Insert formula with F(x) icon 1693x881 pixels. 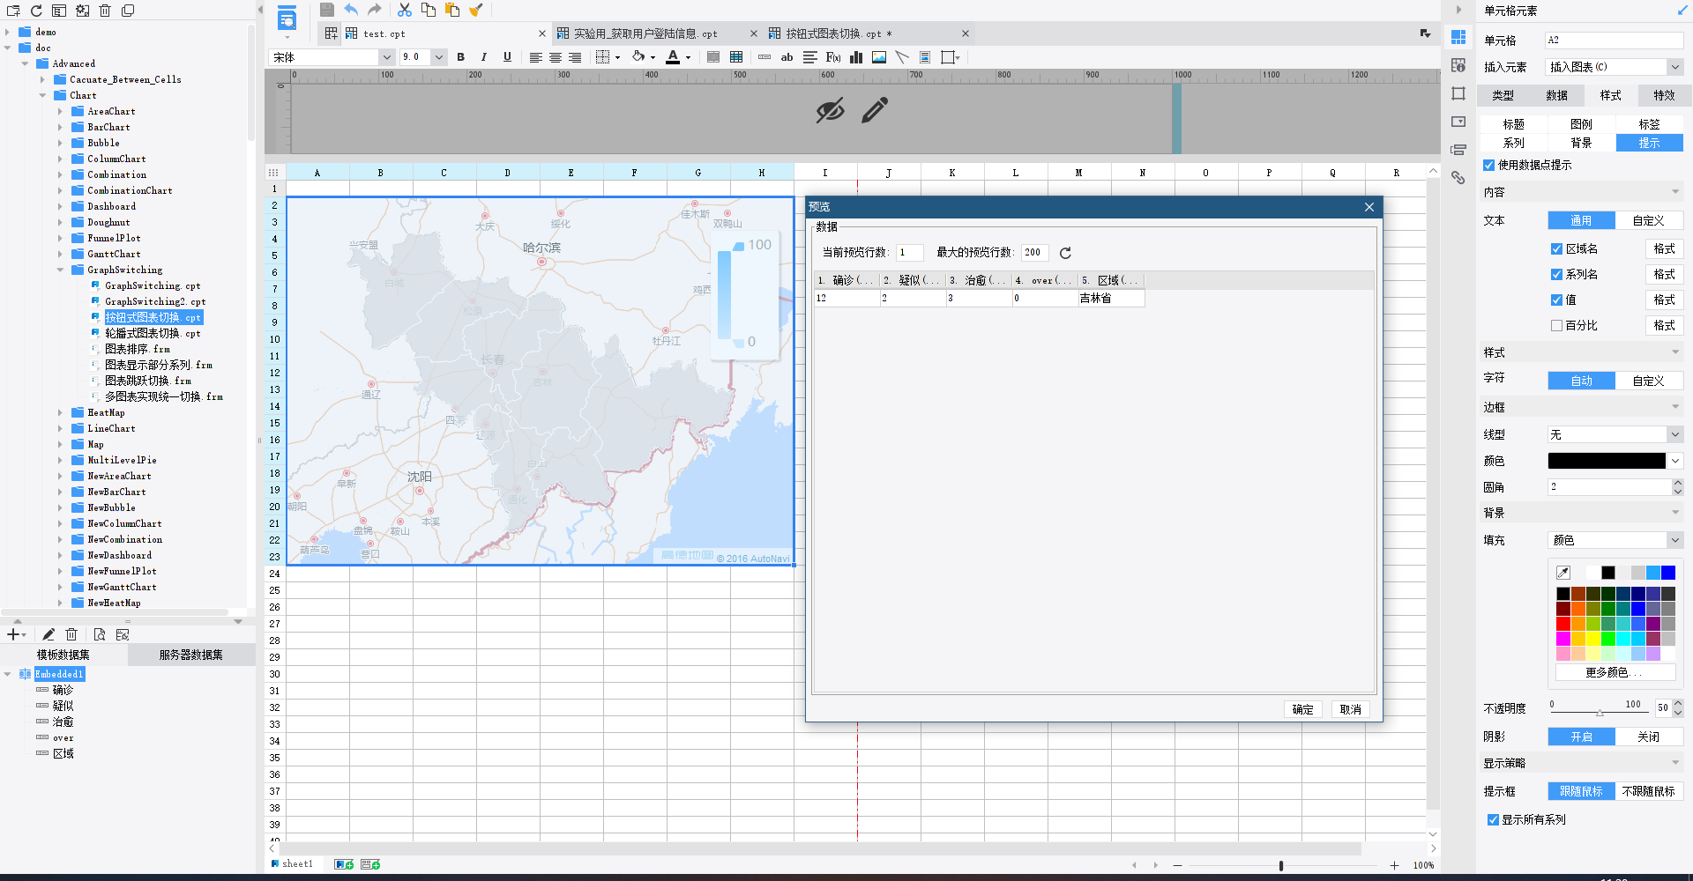pos(832,57)
